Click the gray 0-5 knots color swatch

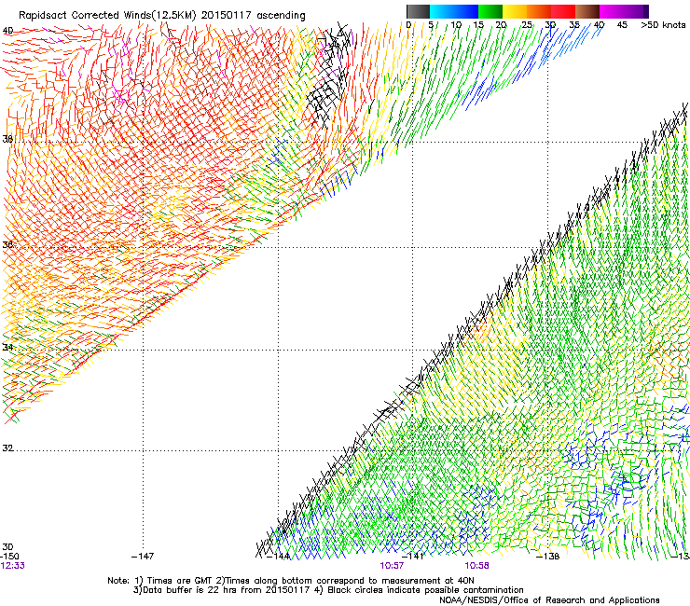pos(418,11)
